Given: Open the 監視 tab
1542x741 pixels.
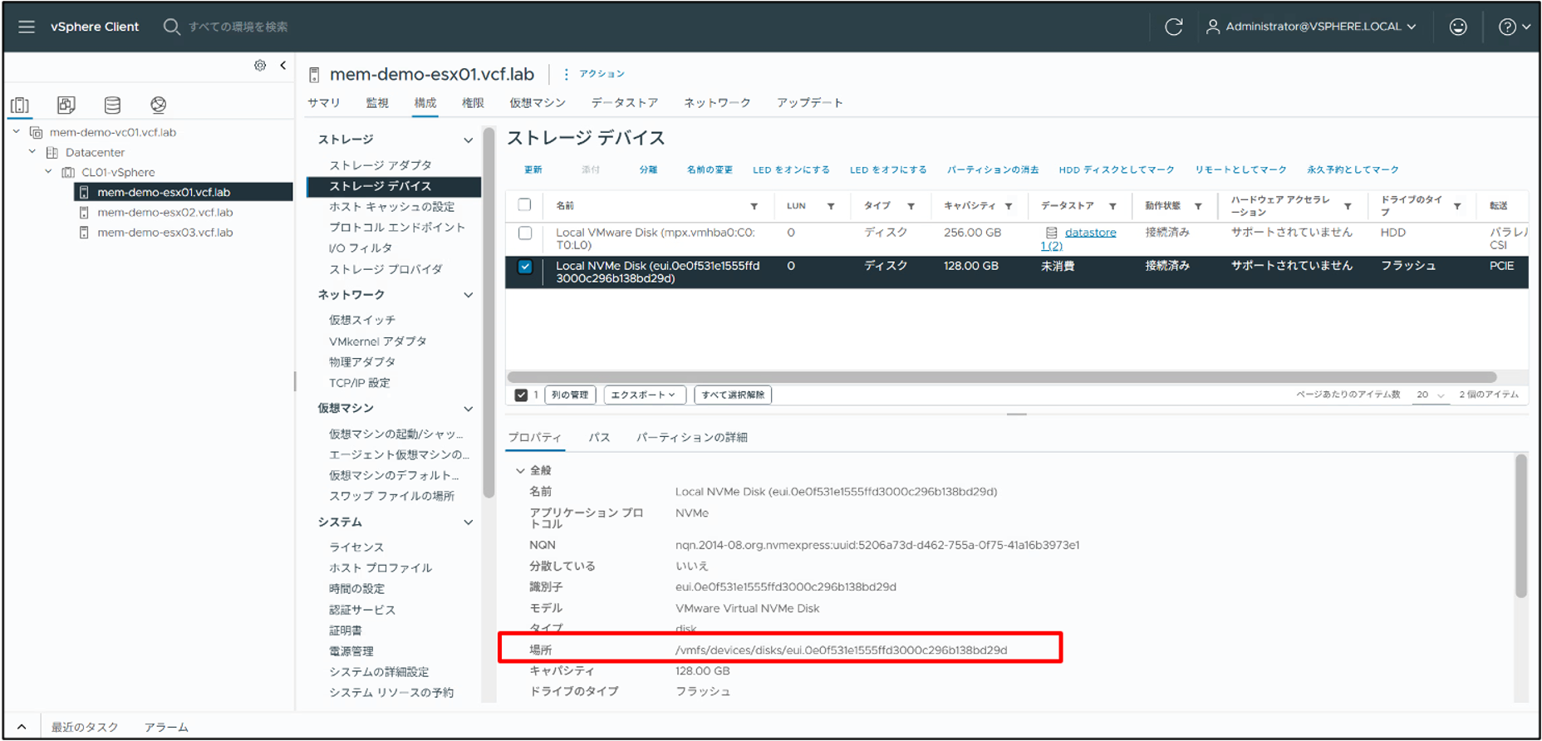Looking at the screenshot, I should pyautogui.click(x=376, y=103).
